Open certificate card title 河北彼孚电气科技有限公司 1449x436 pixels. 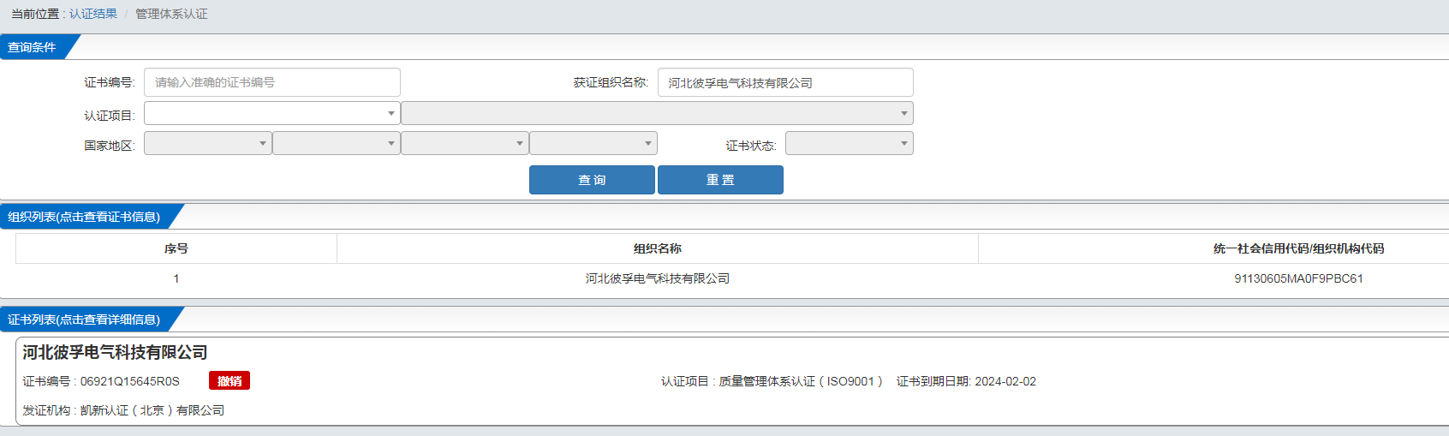click(115, 352)
